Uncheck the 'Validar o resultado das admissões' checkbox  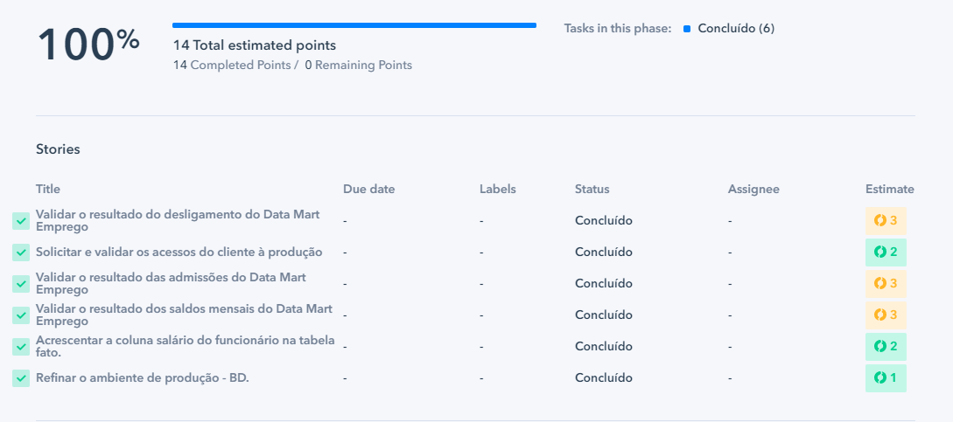click(21, 284)
